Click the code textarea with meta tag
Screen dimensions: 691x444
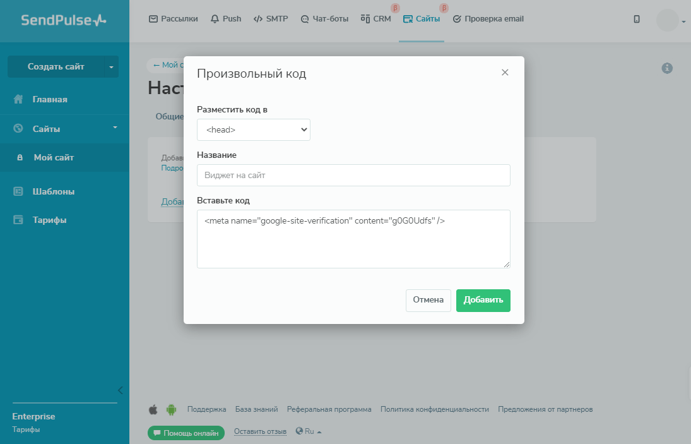(353, 239)
